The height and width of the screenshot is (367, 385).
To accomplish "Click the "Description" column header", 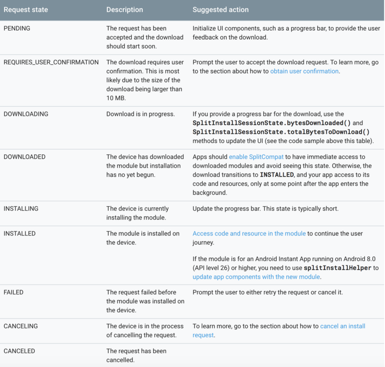I will coord(125,10).
